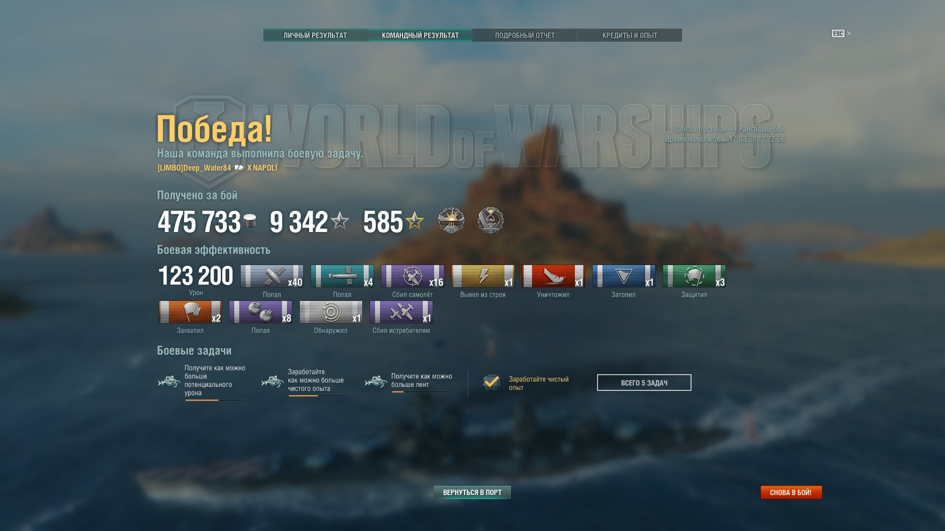Click the torpedo hits ribbon x4

click(342, 276)
